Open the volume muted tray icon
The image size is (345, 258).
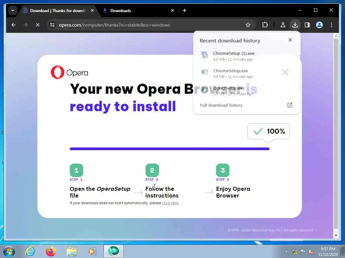click(x=311, y=252)
